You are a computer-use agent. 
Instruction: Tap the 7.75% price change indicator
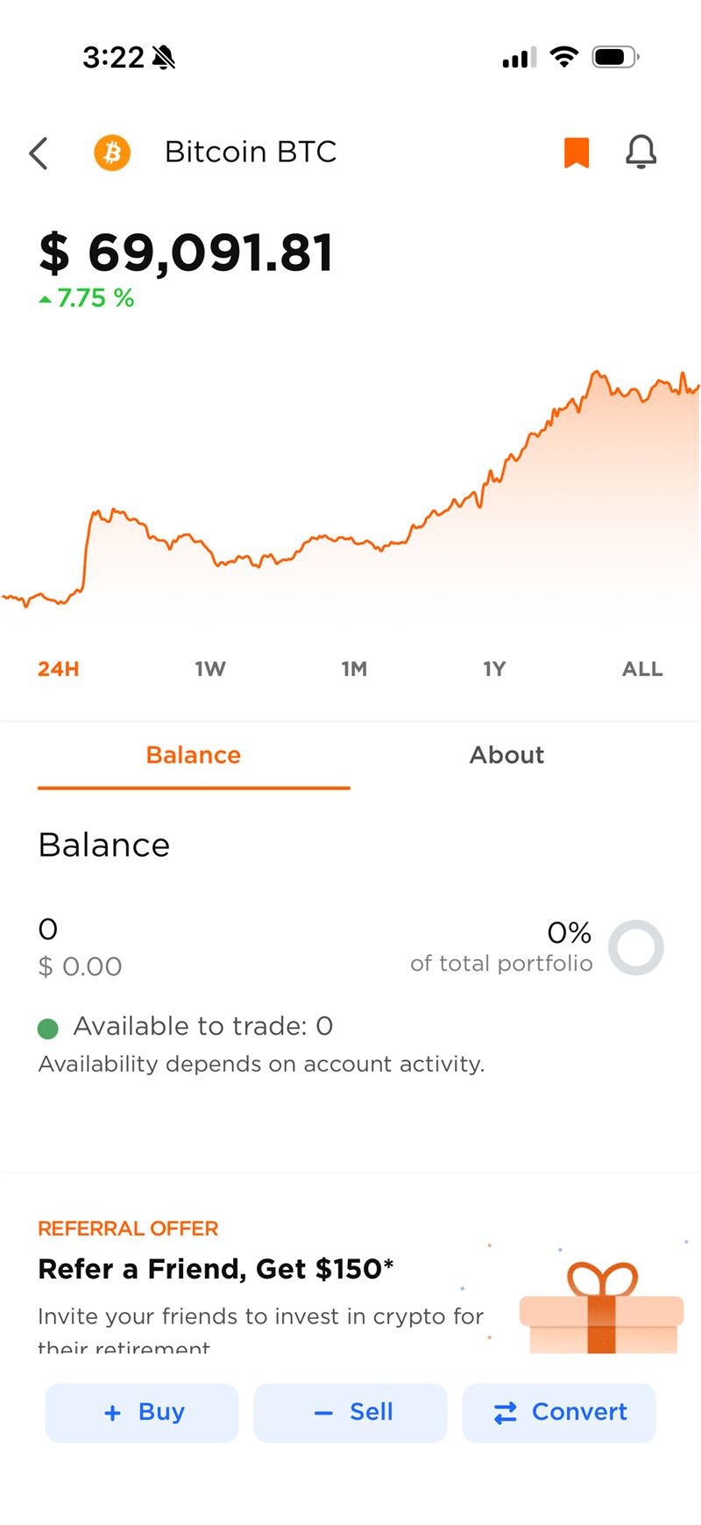pos(88,299)
